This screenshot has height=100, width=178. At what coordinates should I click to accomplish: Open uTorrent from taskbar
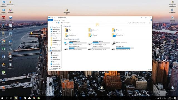pos(39,98)
